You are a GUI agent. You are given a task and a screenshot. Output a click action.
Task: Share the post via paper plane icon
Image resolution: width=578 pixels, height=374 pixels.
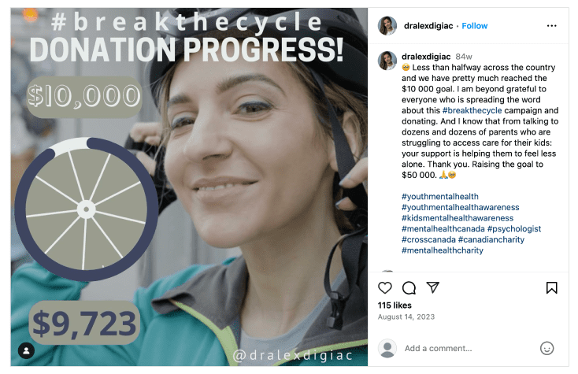(433, 287)
